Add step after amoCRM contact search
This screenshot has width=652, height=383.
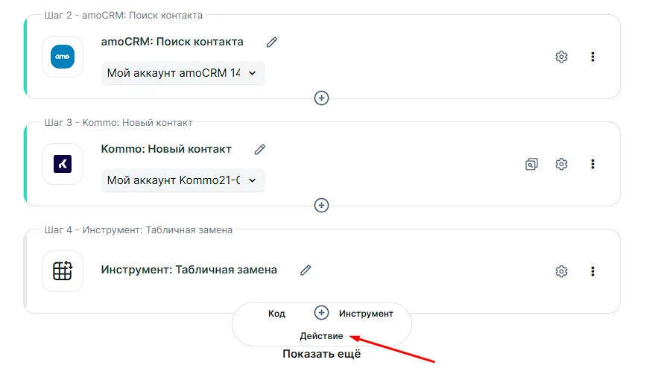(x=321, y=98)
